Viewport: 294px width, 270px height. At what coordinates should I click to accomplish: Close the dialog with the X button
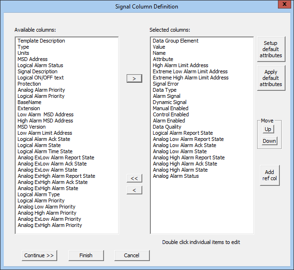pyautogui.click(x=285, y=4)
